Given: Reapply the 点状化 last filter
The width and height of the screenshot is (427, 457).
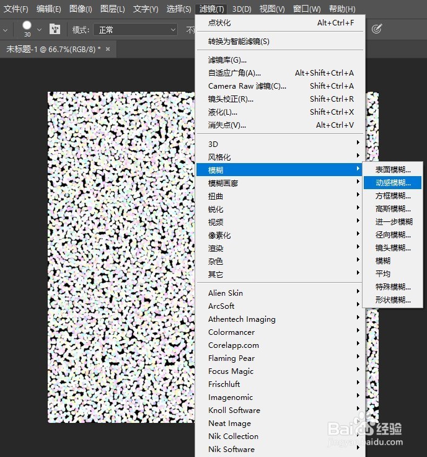Looking at the screenshot, I should 280,23.
